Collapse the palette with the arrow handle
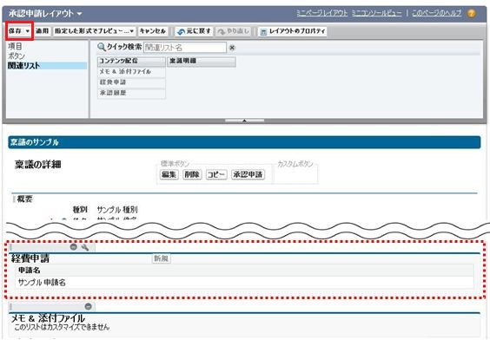 244,121
